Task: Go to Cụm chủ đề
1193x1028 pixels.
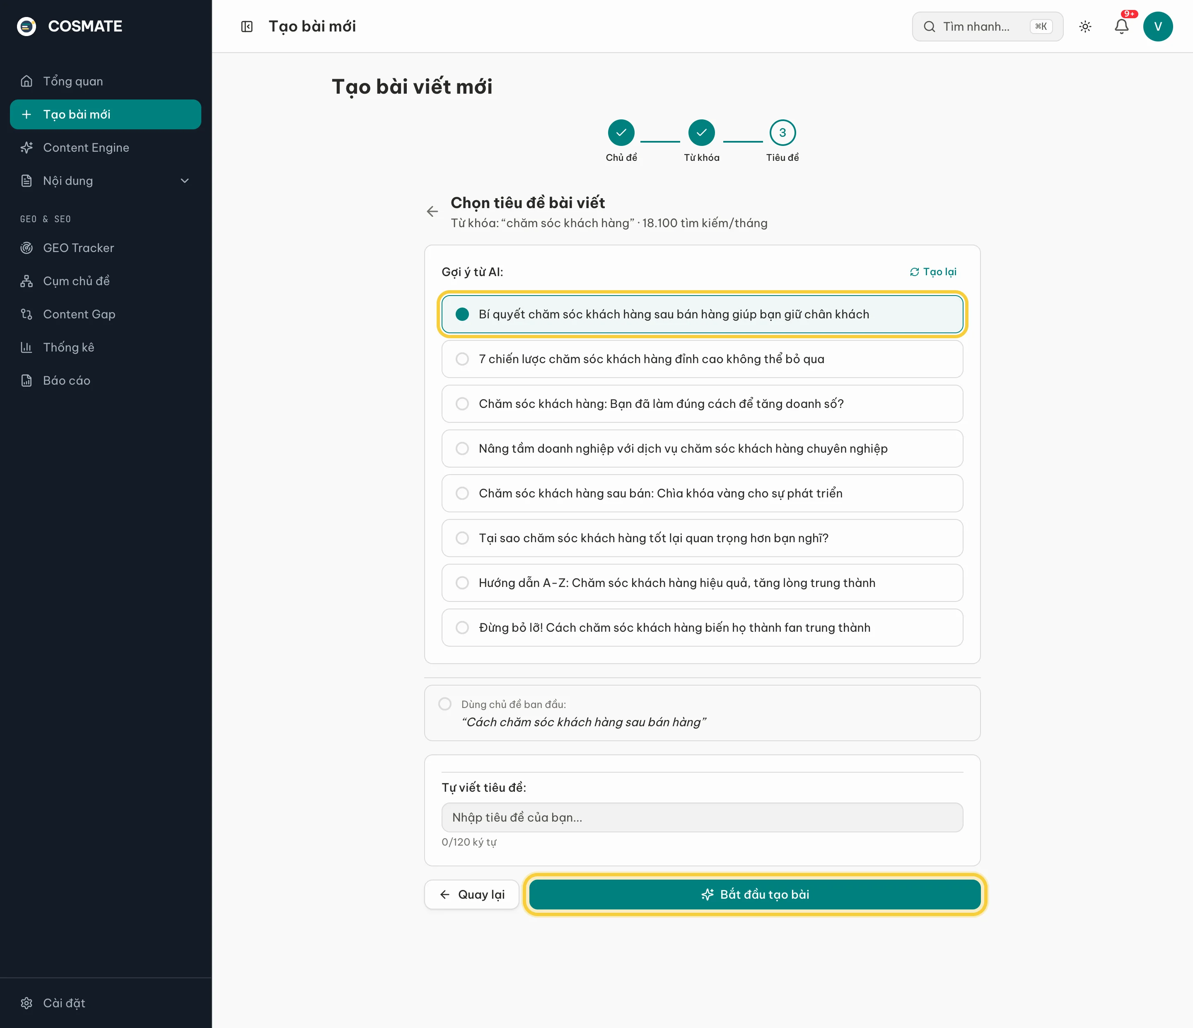Action: [105, 281]
